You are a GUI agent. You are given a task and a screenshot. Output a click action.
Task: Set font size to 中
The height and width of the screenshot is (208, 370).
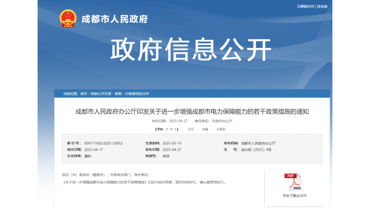171,129
